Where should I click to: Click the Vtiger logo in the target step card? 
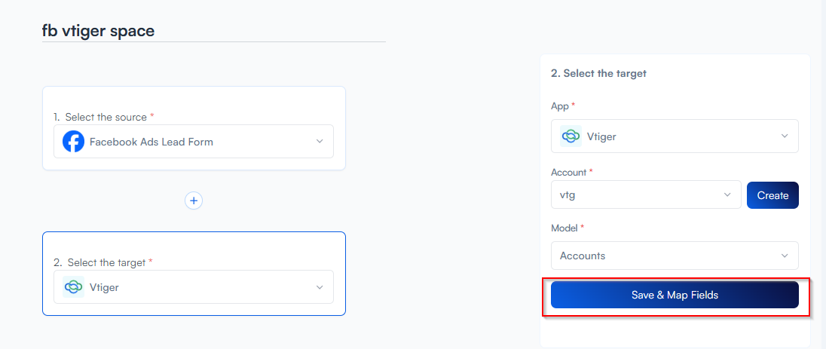73,287
